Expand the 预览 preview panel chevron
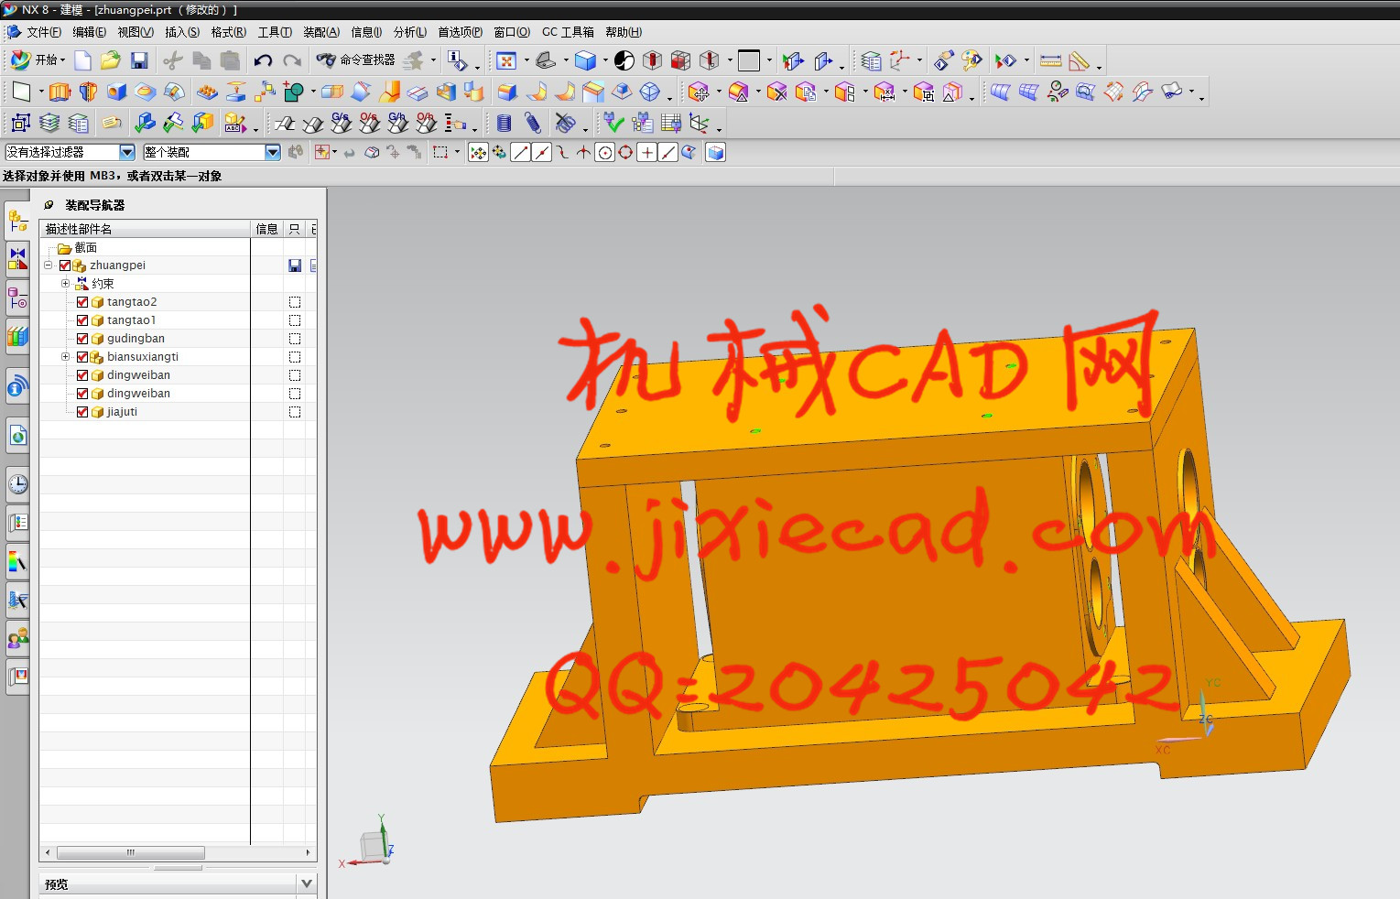Viewport: 1400px width, 899px height. [x=307, y=883]
